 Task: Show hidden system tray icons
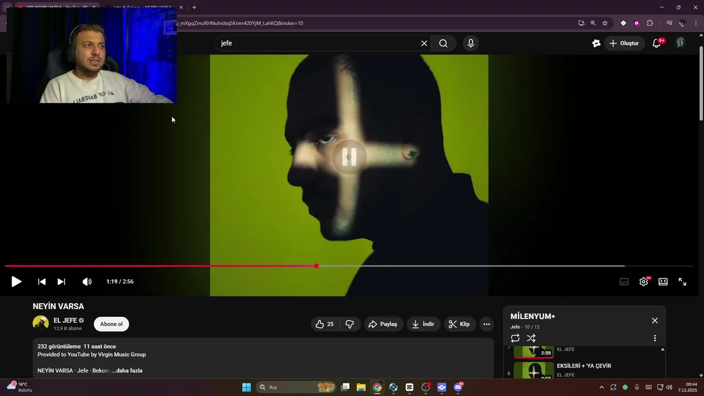601,387
